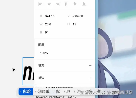Choose IME candidate 你哈

coord(26,92)
